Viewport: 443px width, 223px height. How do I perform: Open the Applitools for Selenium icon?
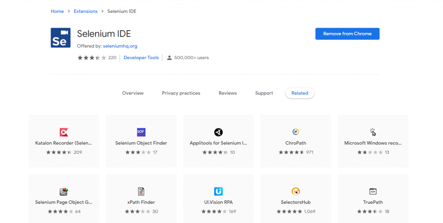[x=218, y=132]
